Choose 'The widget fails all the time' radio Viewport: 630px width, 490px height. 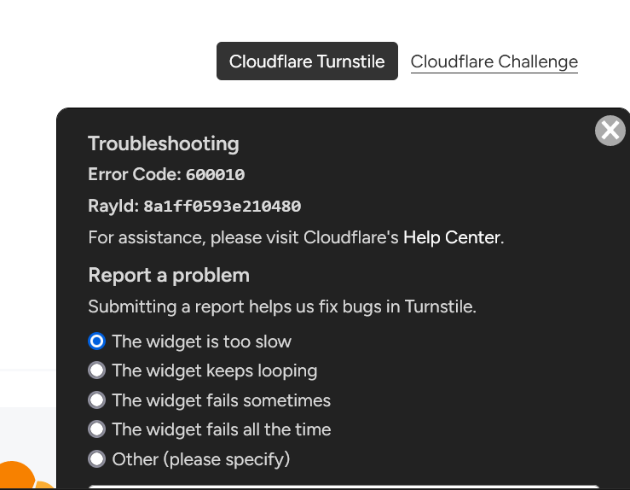pyautogui.click(x=97, y=429)
